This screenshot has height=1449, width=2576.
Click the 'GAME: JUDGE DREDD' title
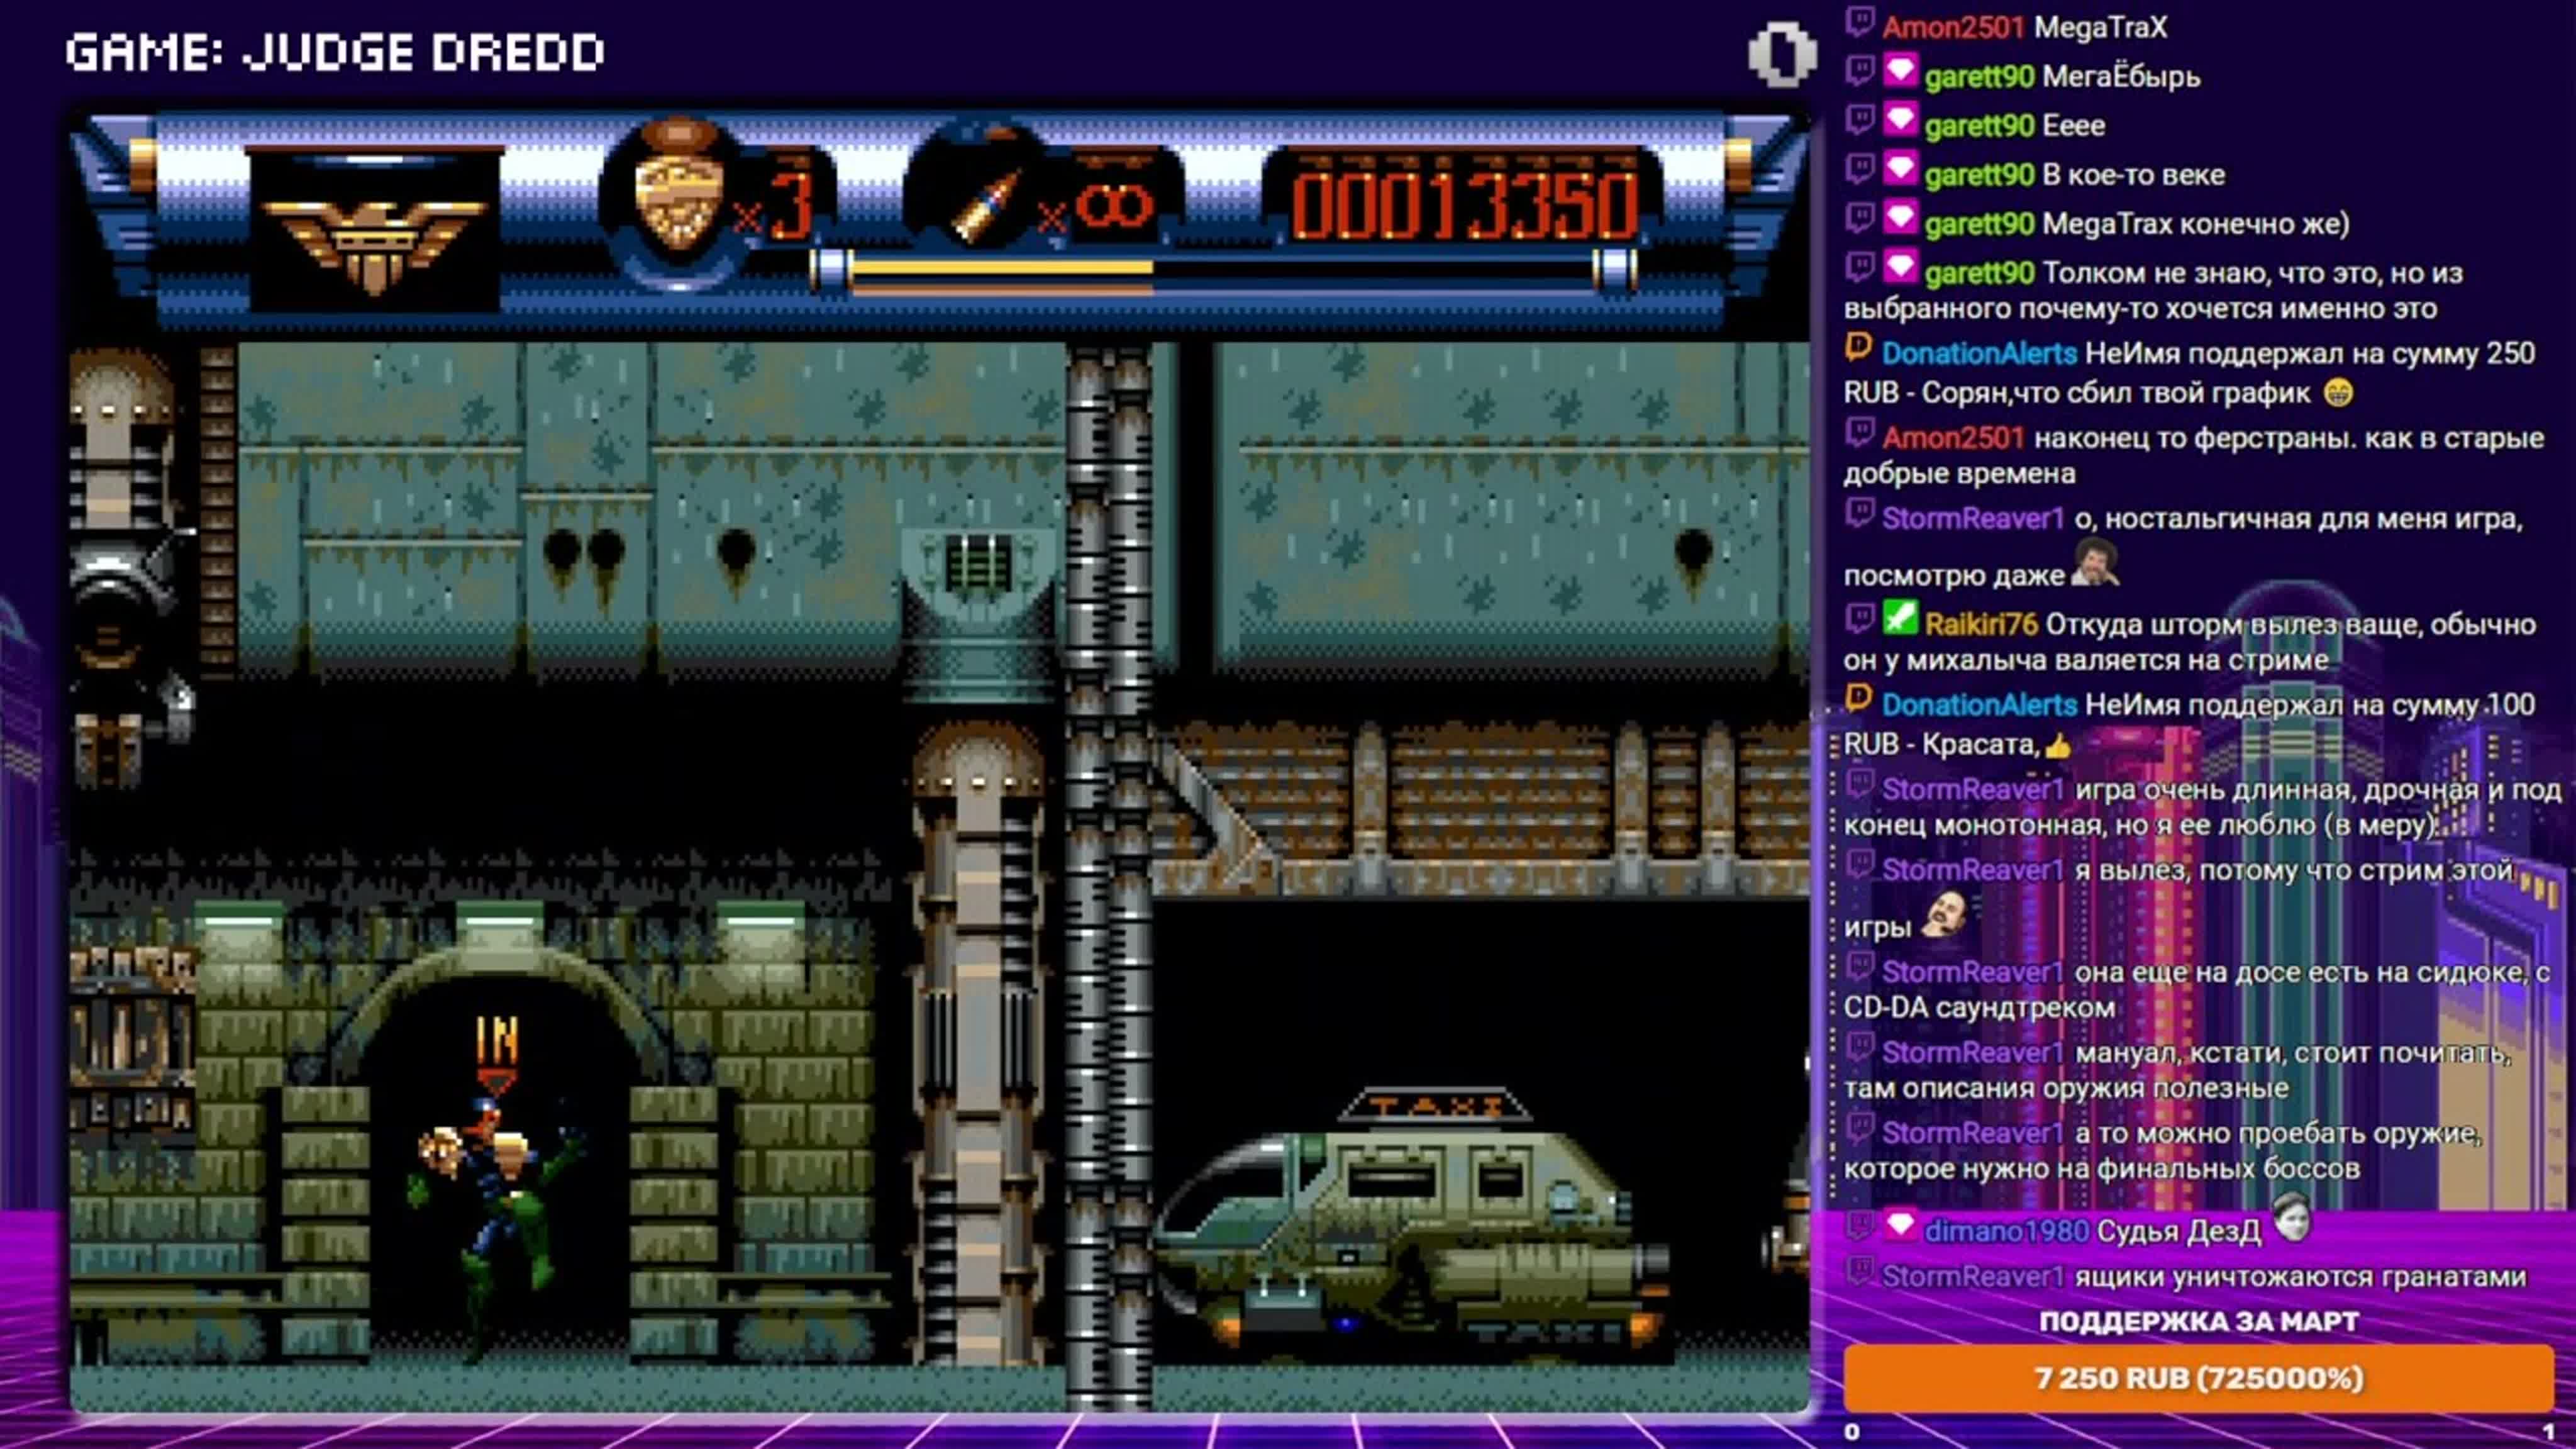click(335, 53)
